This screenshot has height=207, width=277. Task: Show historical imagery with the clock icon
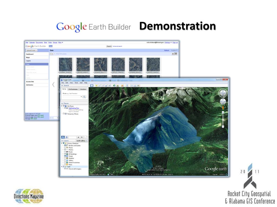point(114,85)
